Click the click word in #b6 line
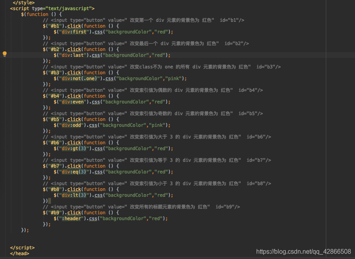 pos(74,143)
